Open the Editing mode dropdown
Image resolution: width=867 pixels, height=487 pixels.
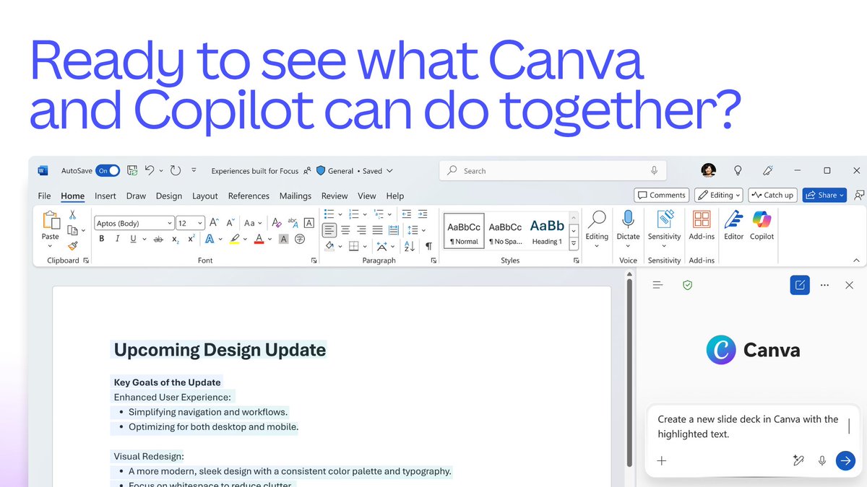(719, 195)
